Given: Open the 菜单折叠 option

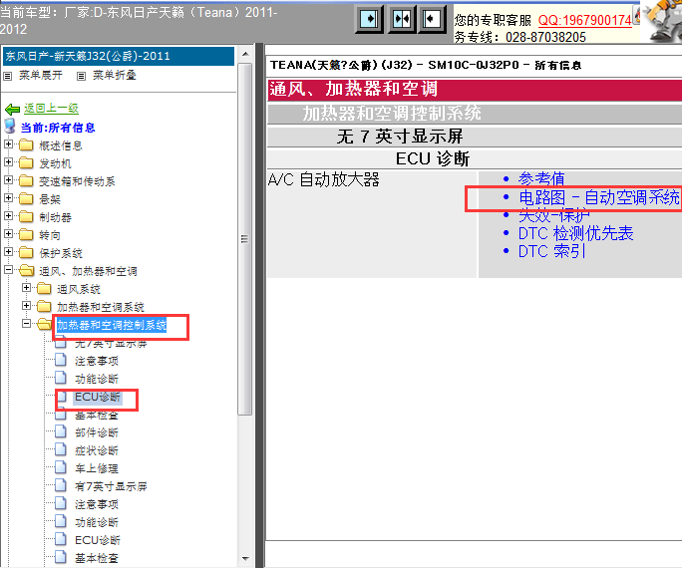Looking at the screenshot, I should pyautogui.click(x=115, y=76).
